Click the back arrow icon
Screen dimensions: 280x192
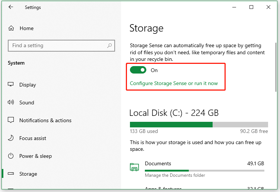(x=11, y=7)
